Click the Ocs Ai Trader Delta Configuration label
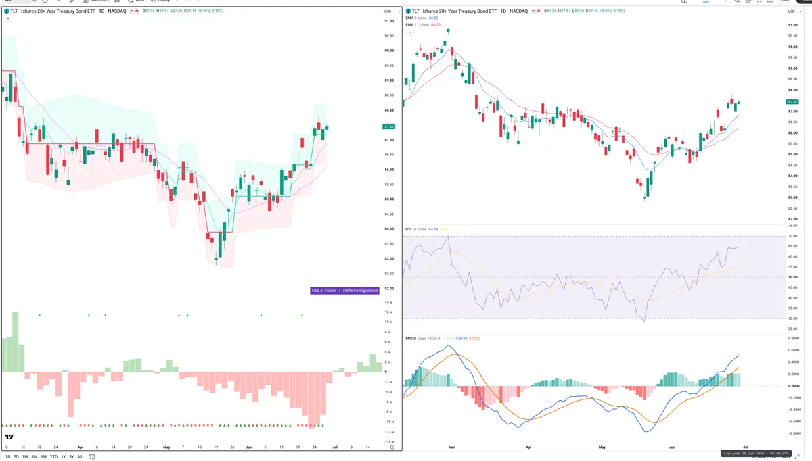Viewport: 812px width, 461px height. click(x=344, y=290)
